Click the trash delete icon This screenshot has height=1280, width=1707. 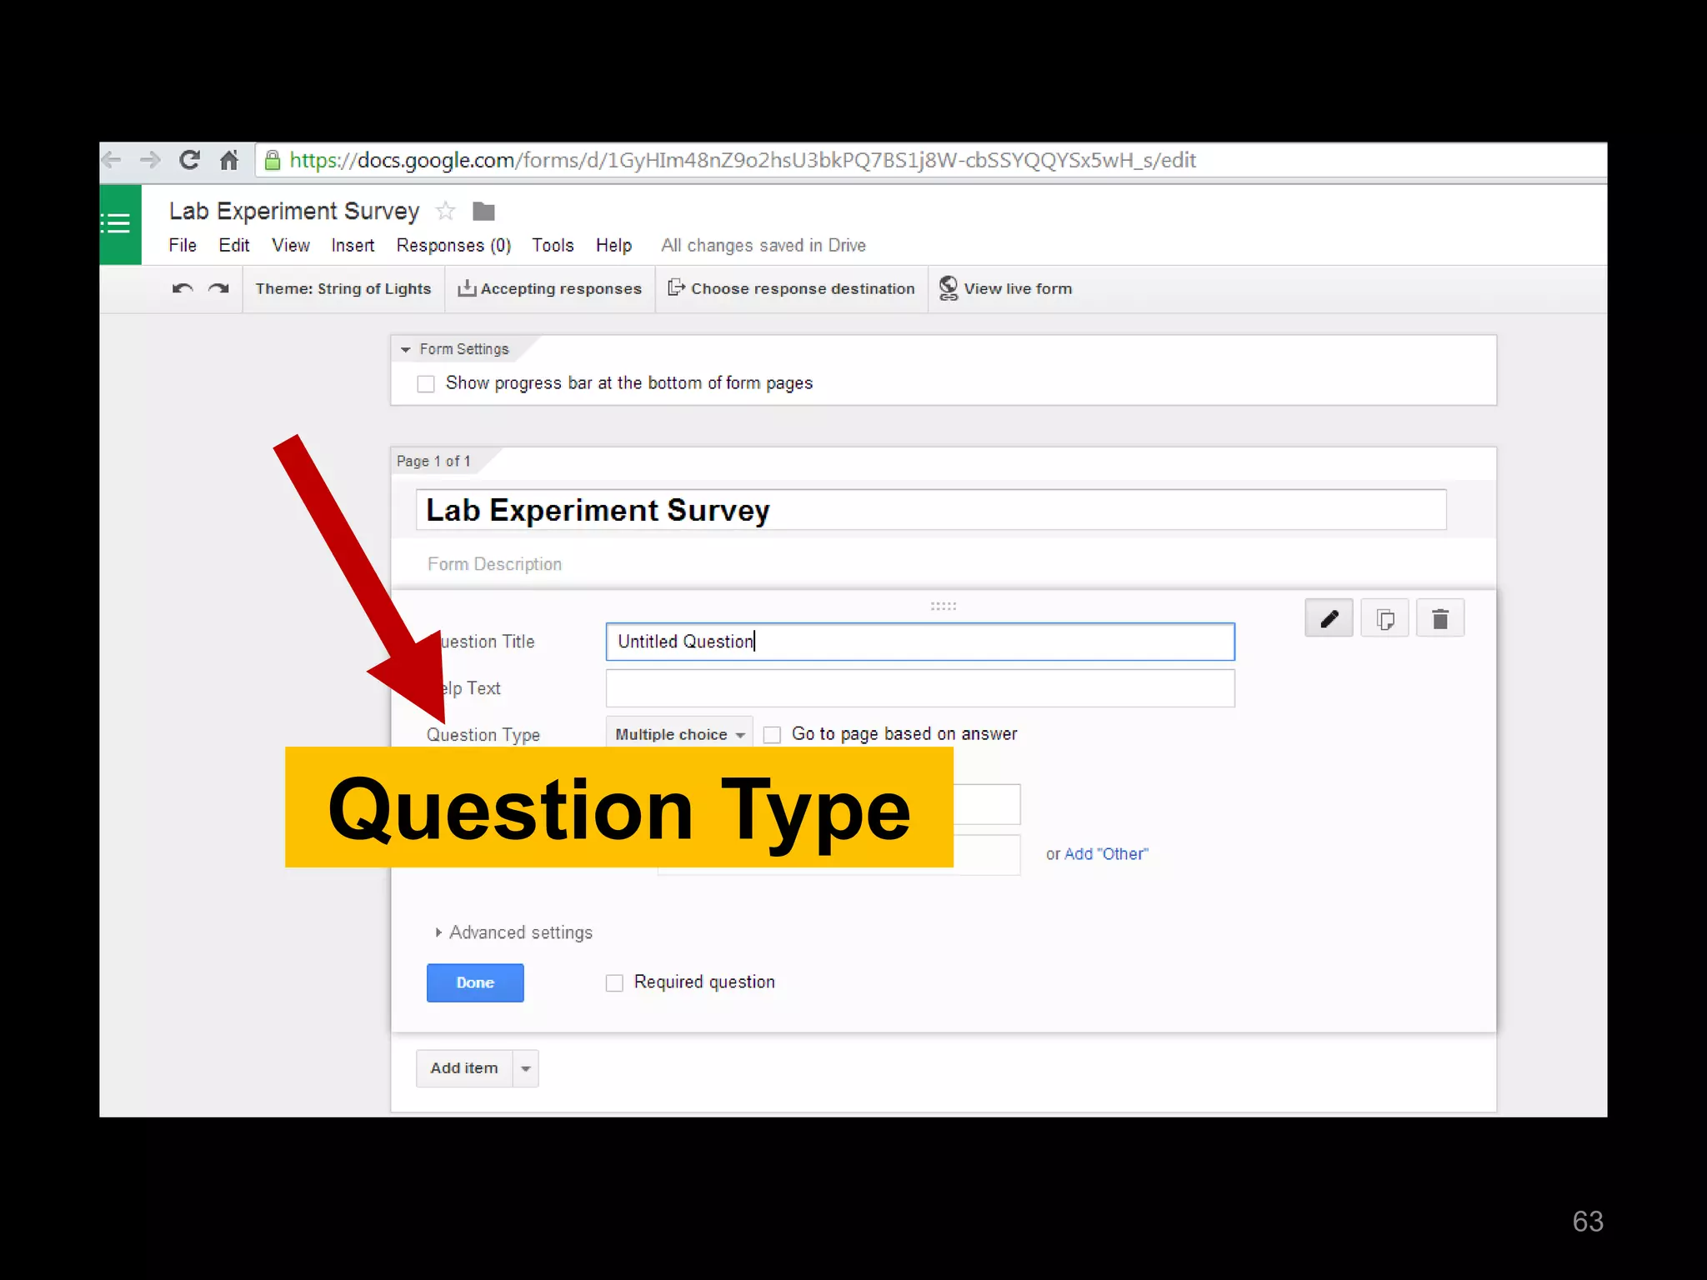(x=1439, y=618)
